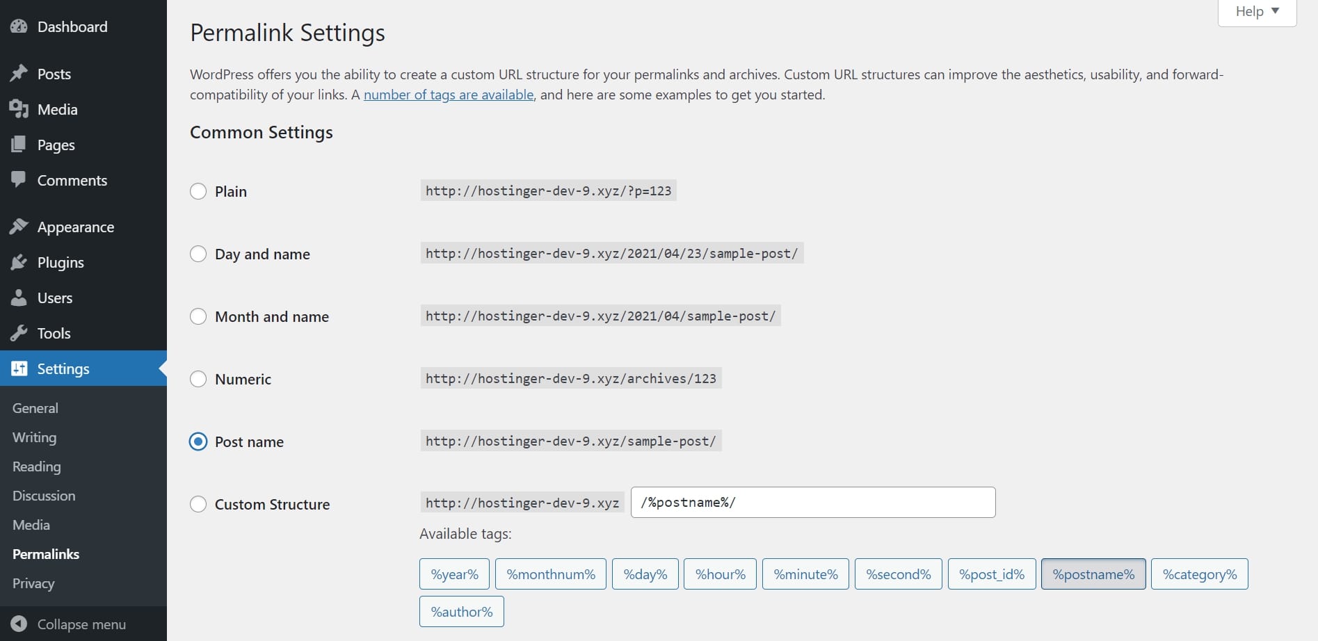Click the Comments speech bubble icon
The image size is (1318, 641).
point(19,180)
